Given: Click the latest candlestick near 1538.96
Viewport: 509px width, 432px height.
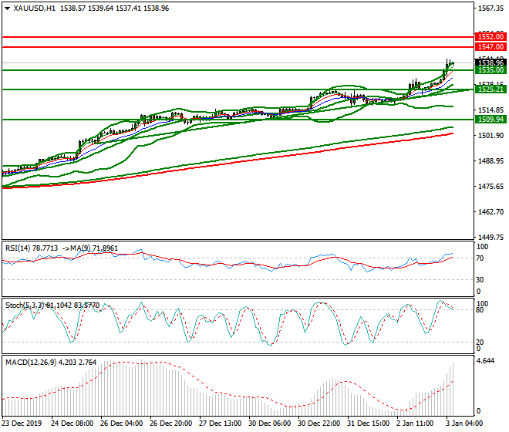Looking at the screenshot, I should [453, 63].
